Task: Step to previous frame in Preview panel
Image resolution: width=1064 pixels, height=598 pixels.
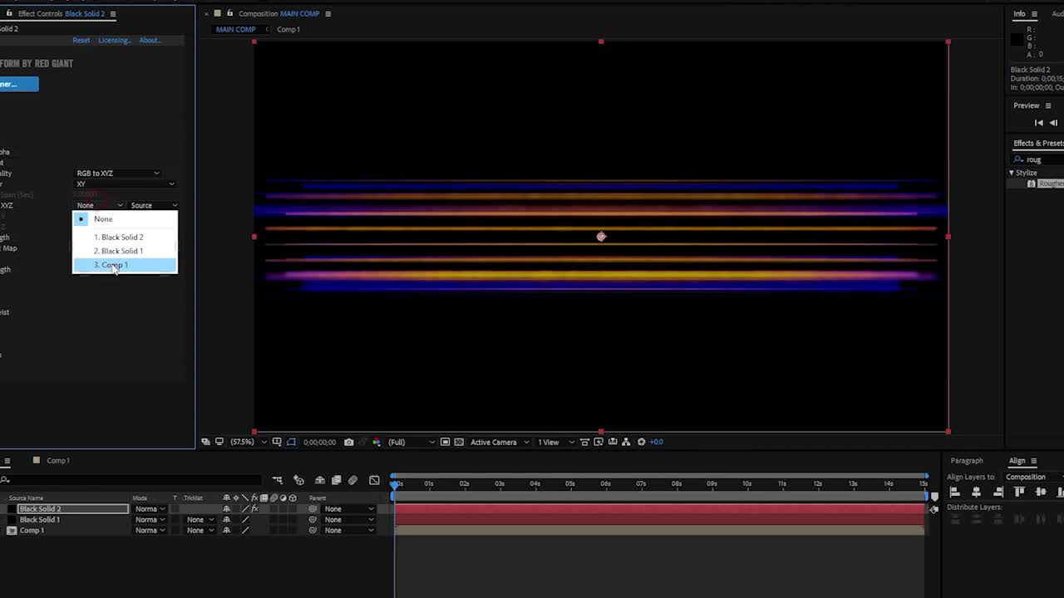Action: point(1053,123)
